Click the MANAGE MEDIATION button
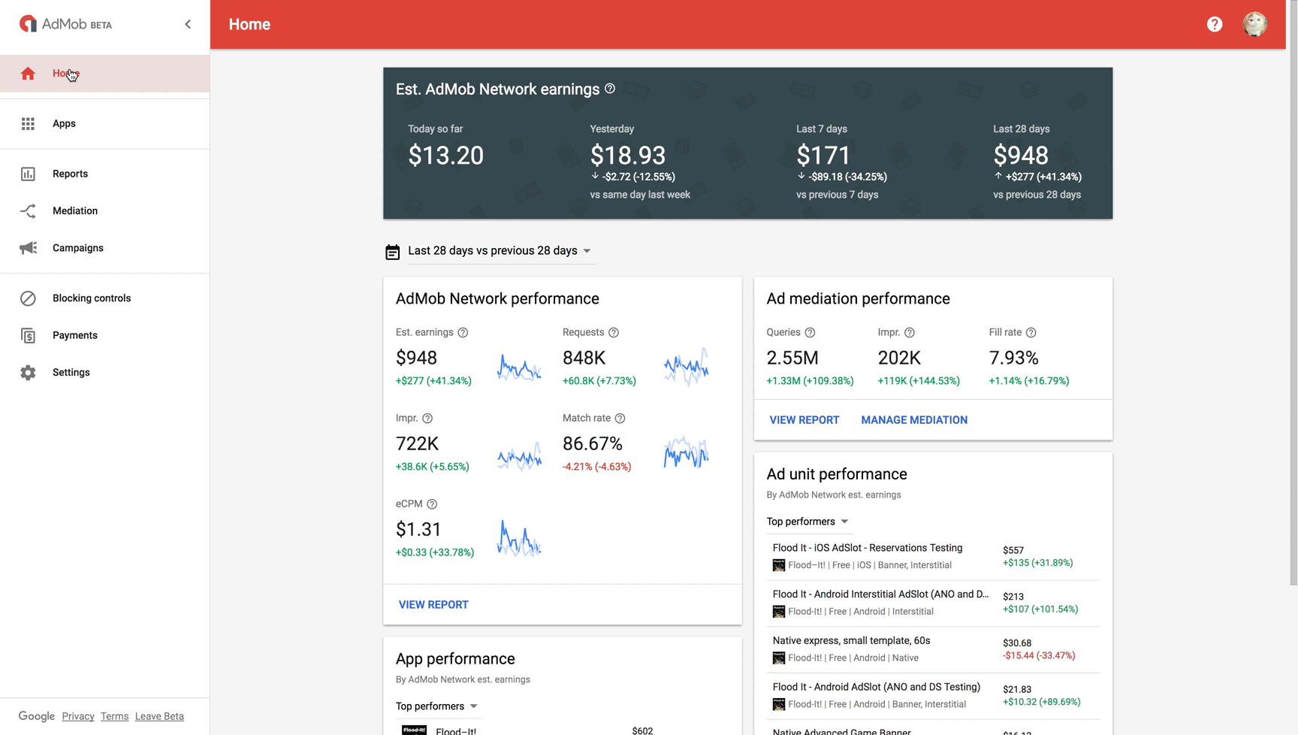This screenshot has height=735, width=1298. (x=914, y=420)
